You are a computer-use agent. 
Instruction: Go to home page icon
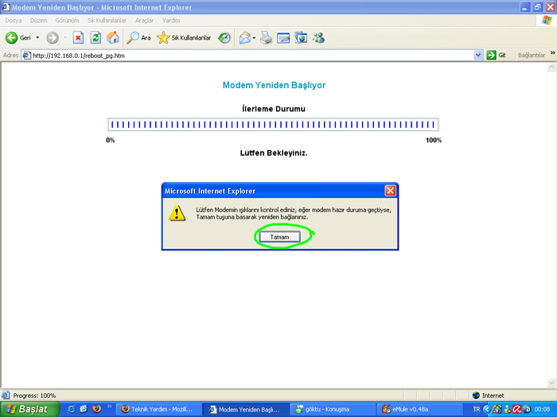point(113,37)
